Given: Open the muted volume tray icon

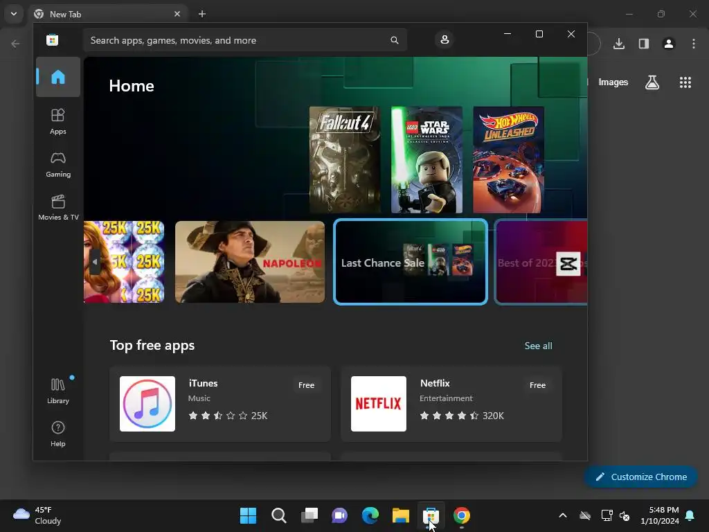Looking at the screenshot, I should coord(625,515).
